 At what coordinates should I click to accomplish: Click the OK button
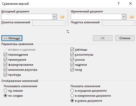(x=103, y=38)
